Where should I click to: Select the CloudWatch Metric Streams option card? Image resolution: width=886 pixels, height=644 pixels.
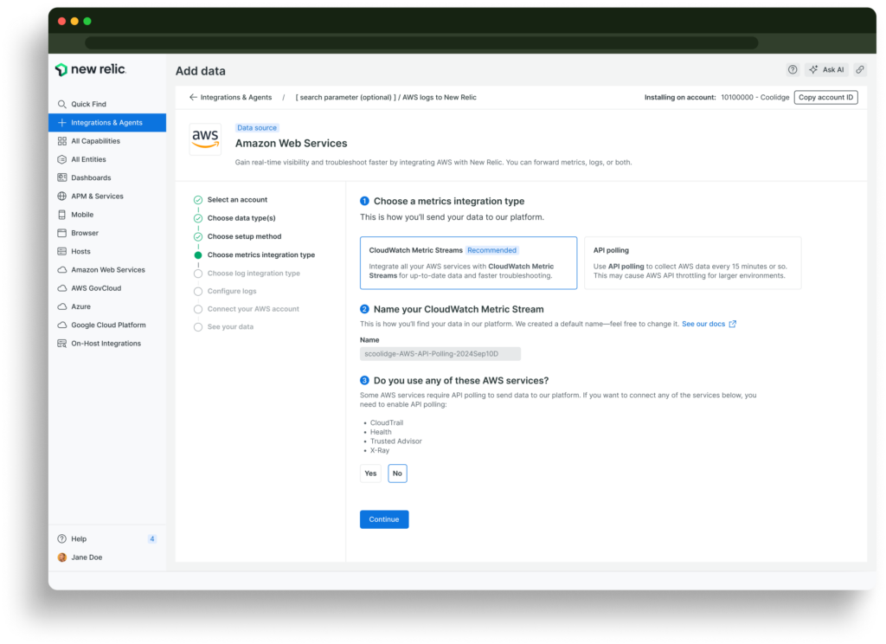point(468,263)
